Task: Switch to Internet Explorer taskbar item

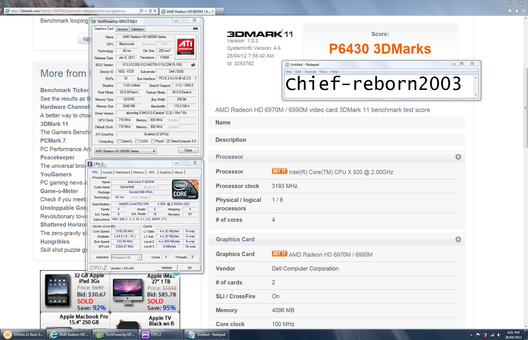Action: [69, 334]
